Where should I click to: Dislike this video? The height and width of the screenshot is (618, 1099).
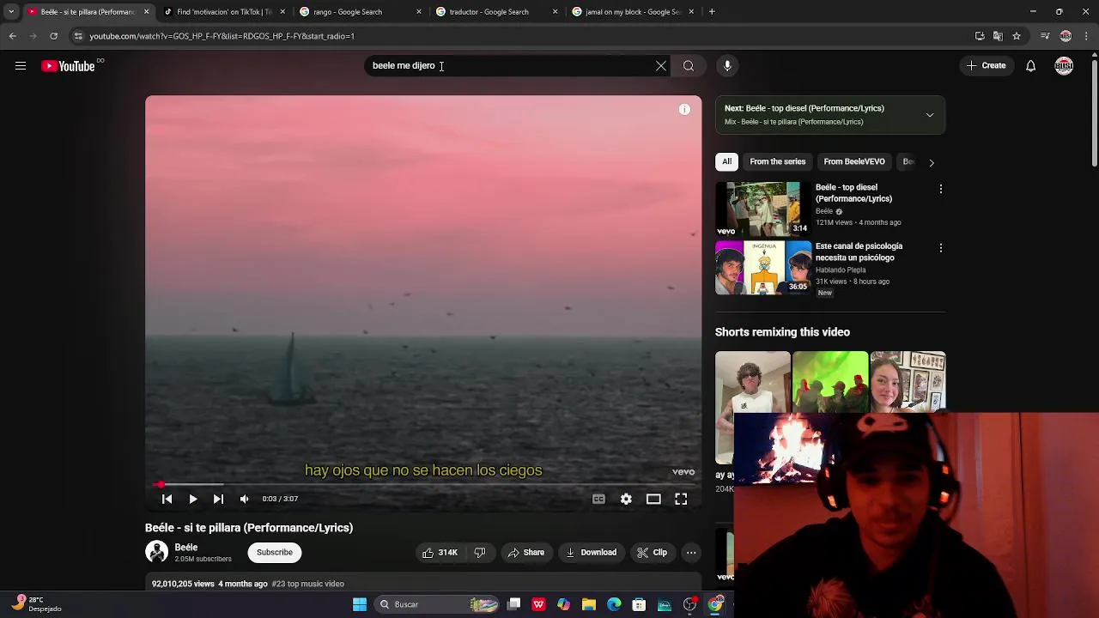(480, 553)
